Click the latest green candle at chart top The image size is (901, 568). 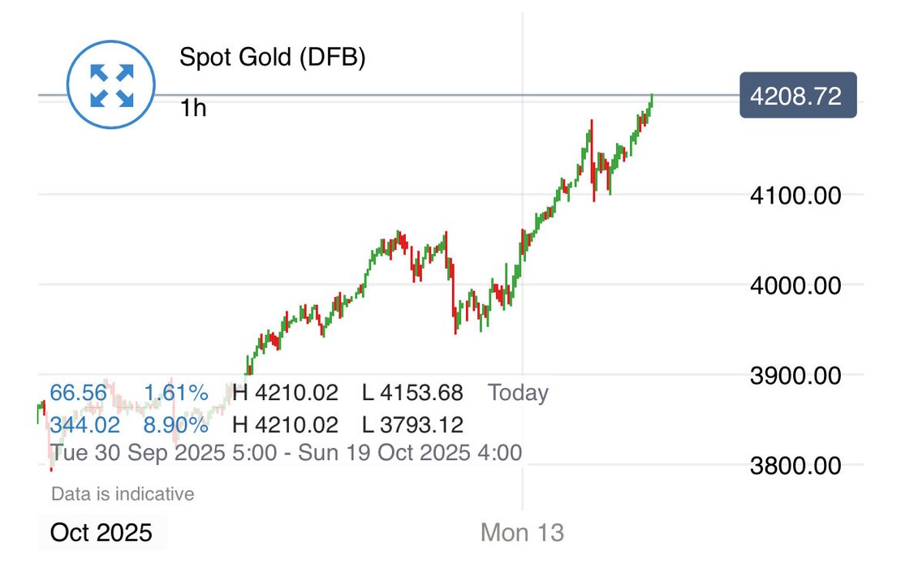[x=651, y=102]
